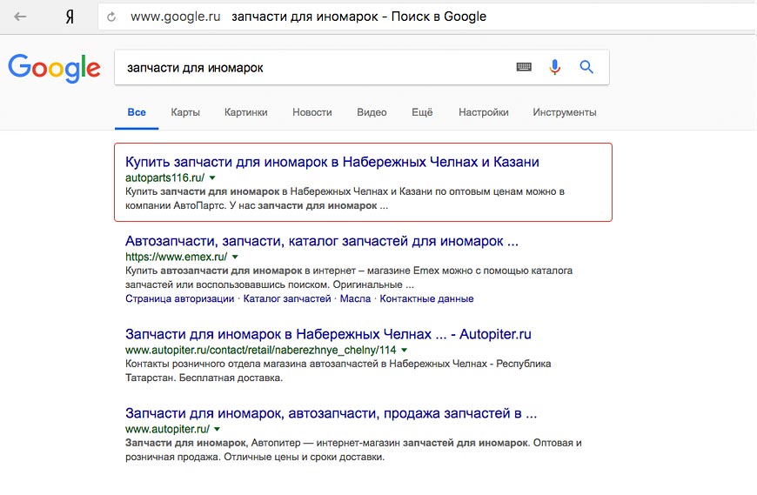Switch to the Картинки tab

tap(245, 112)
